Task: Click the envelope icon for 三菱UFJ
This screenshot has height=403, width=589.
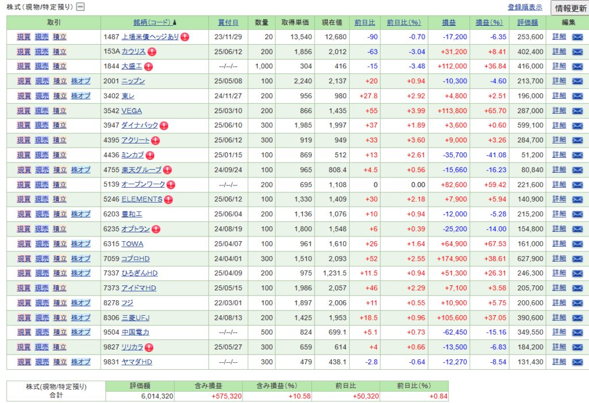Action: coord(577,317)
